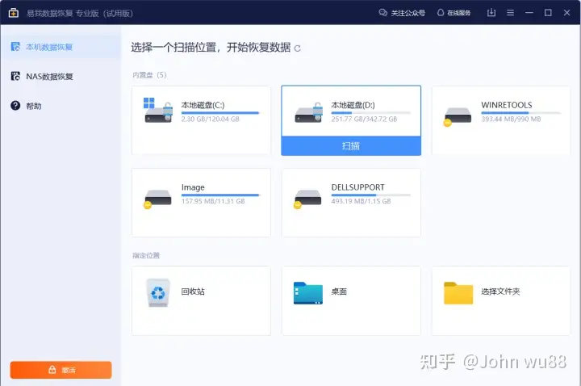The width and height of the screenshot is (581, 386).
Task: Open the hamburger menu icon
Action: (x=510, y=13)
